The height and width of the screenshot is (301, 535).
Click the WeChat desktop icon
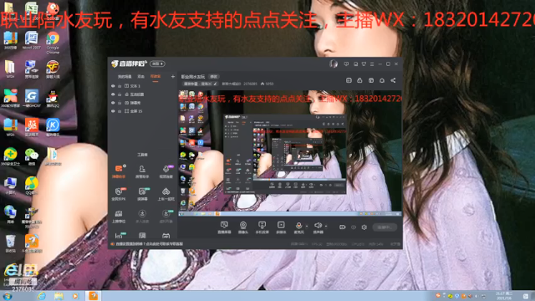pos(32,156)
